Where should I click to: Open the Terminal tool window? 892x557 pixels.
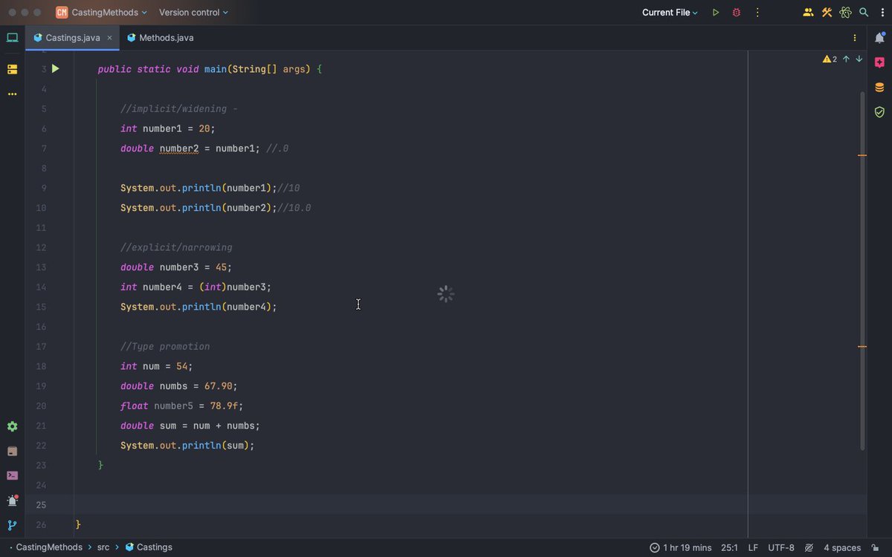click(12, 475)
